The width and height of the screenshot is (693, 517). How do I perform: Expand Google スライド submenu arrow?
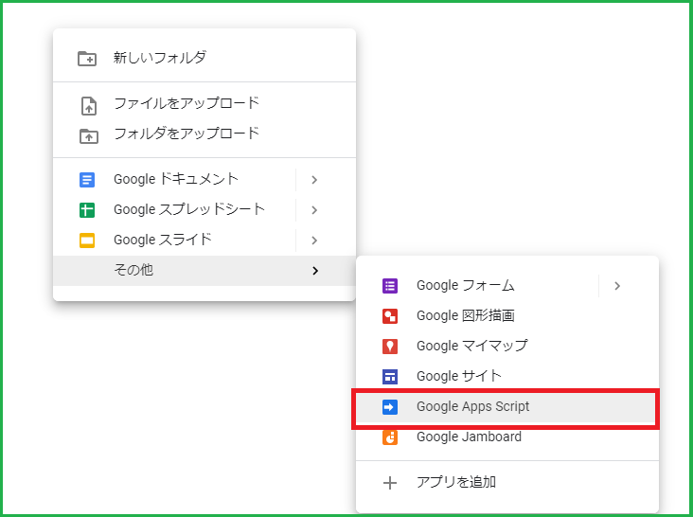click(x=314, y=241)
